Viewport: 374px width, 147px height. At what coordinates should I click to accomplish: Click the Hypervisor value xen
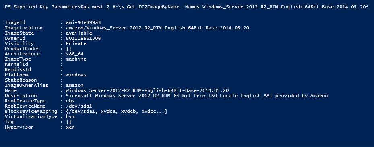70,127
